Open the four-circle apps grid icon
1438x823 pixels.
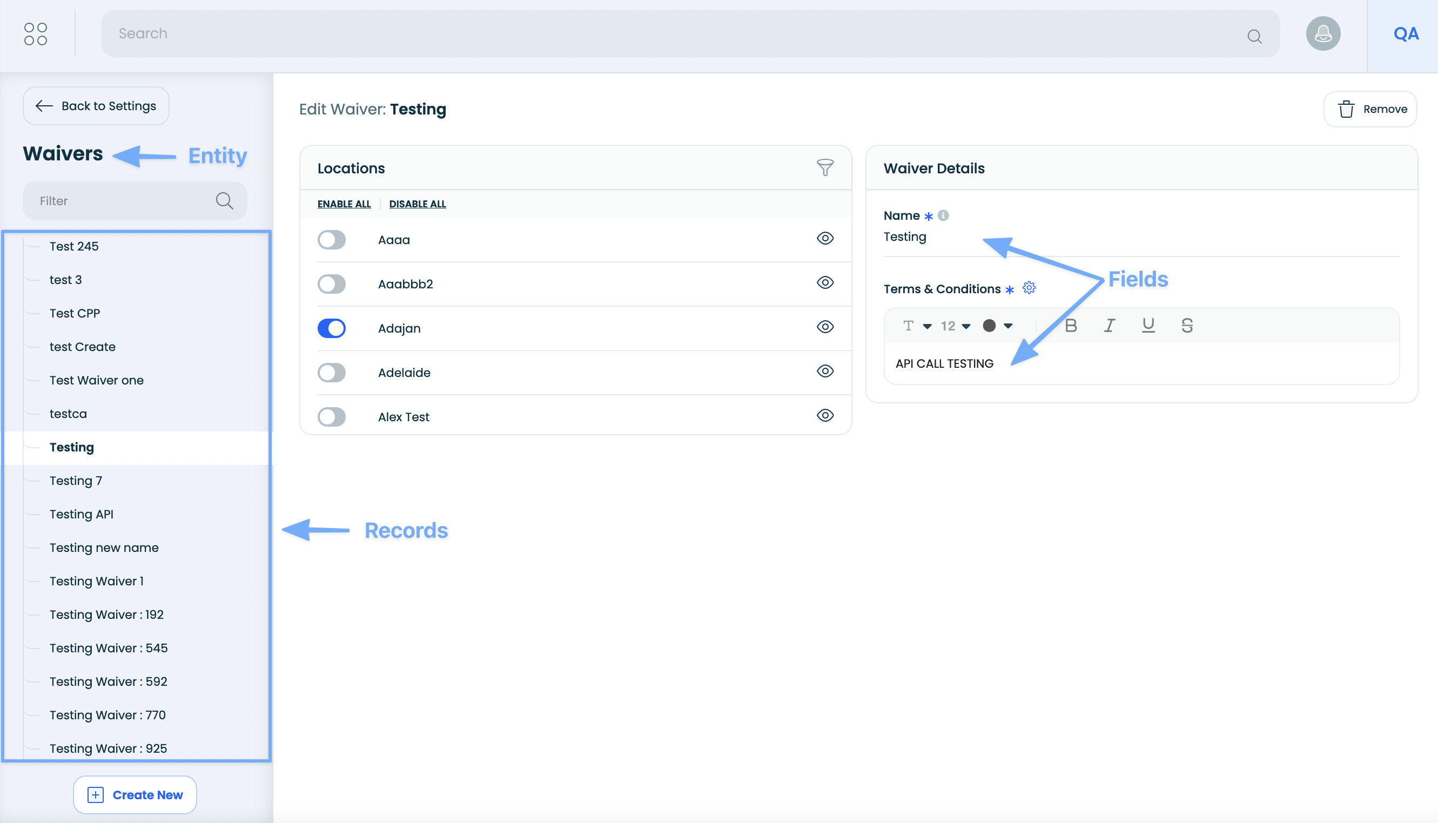point(36,34)
